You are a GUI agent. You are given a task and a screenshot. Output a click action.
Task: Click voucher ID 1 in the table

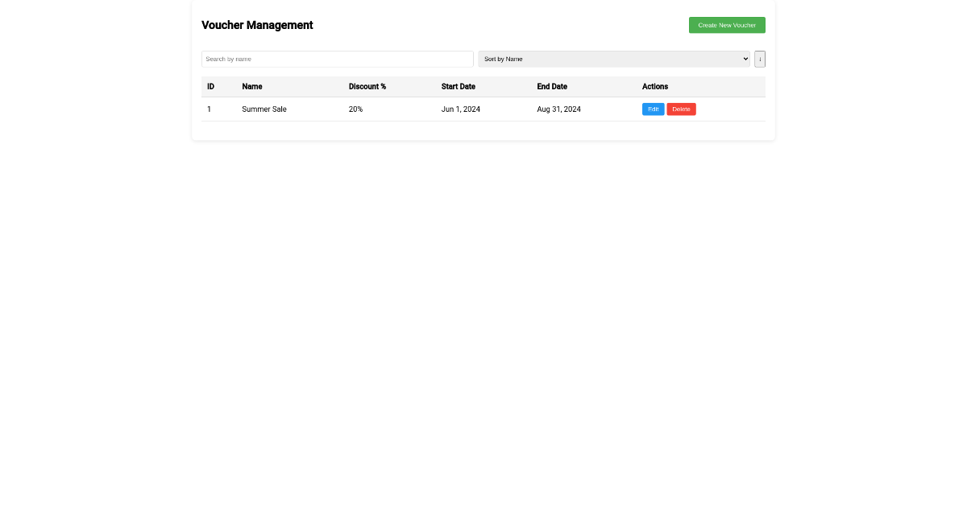209,109
